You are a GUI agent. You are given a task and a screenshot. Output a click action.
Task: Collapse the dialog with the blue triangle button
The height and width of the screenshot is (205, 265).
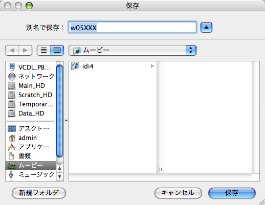coord(206,27)
